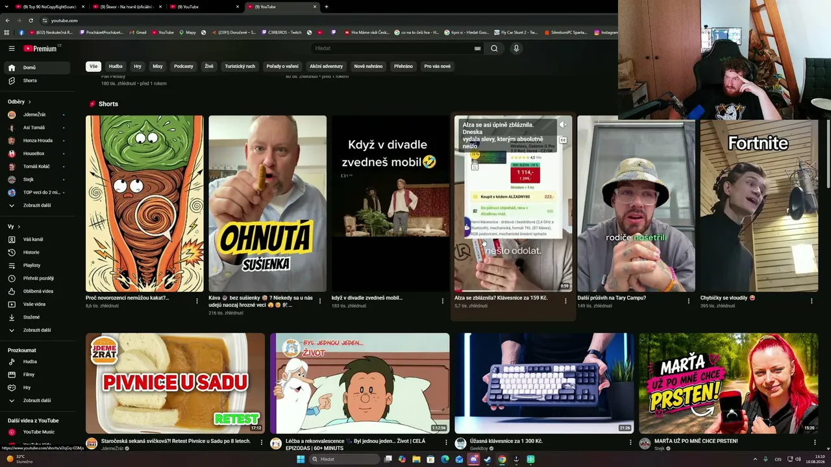
Task: Open the YouTube guide hamburger menu
Action: pyautogui.click(x=12, y=49)
